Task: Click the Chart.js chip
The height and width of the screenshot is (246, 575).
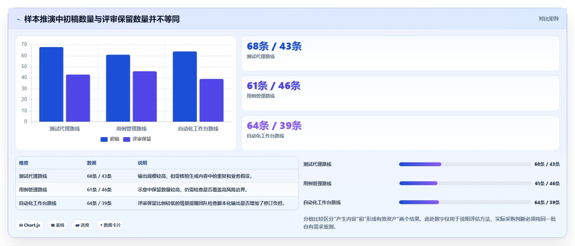Action: tap(30, 225)
